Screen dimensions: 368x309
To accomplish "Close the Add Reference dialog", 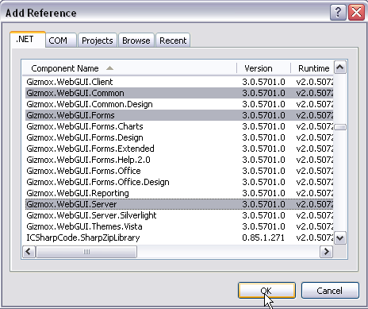I will (x=356, y=12).
